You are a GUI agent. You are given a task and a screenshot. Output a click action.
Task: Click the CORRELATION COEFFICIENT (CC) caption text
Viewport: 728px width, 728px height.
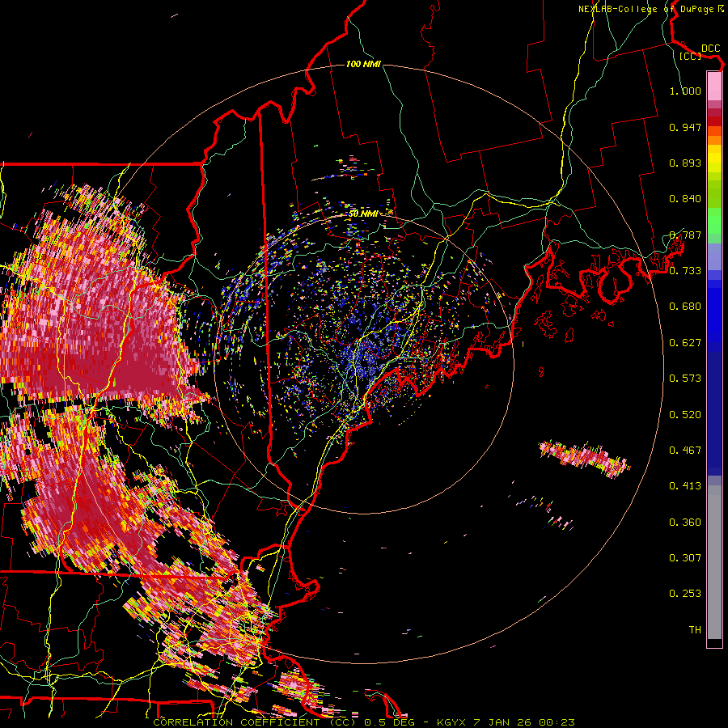(x=255, y=722)
